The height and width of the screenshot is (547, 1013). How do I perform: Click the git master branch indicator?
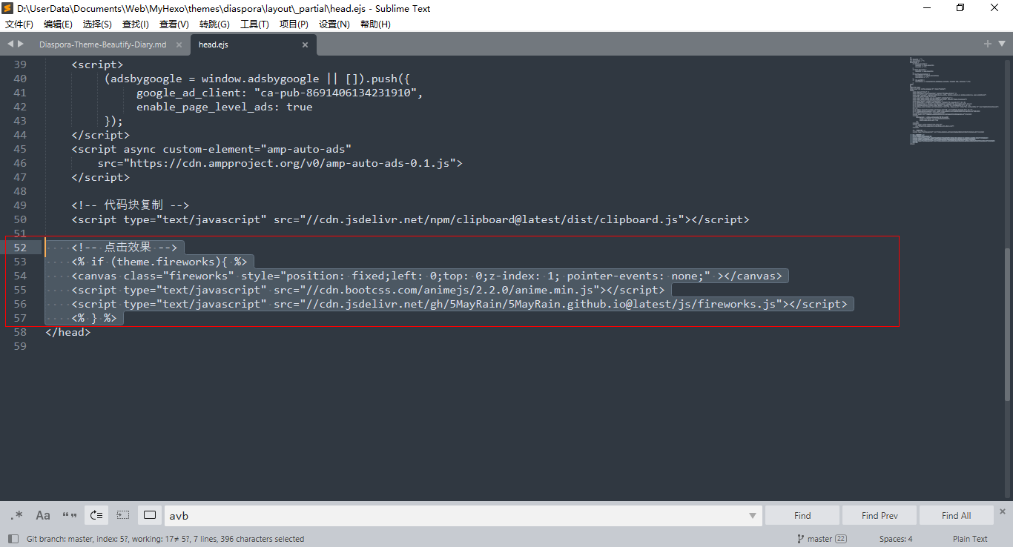pos(822,539)
